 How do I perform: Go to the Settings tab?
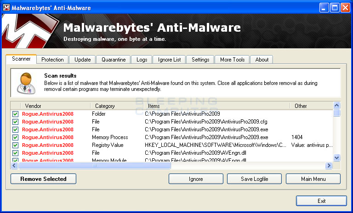(200, 60)
